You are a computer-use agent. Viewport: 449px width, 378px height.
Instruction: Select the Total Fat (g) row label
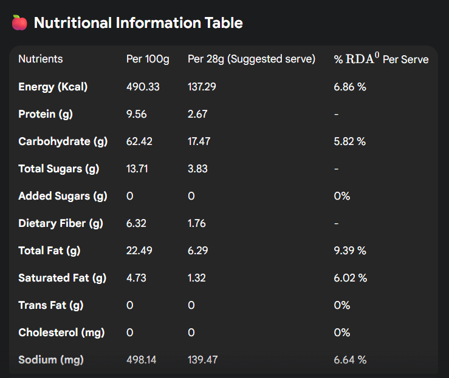pos(49,251)
